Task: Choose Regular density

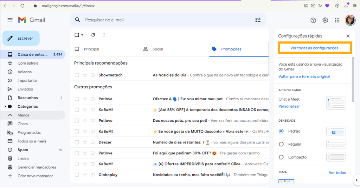Action: (281, 144)
